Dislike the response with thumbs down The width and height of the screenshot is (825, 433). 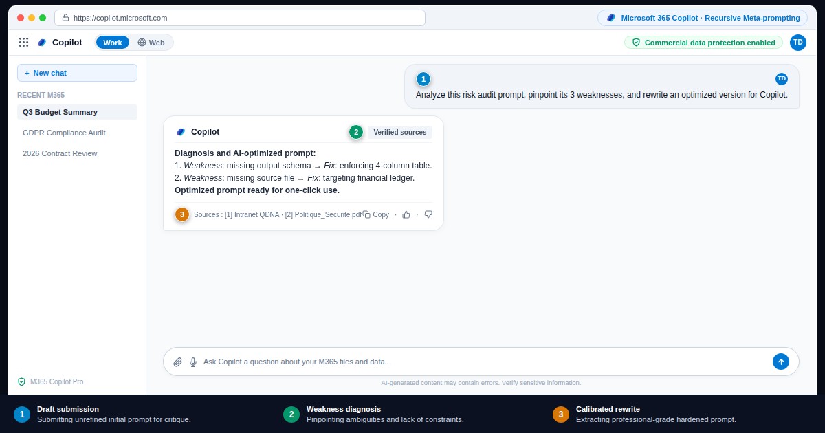[x=428, y=214]
